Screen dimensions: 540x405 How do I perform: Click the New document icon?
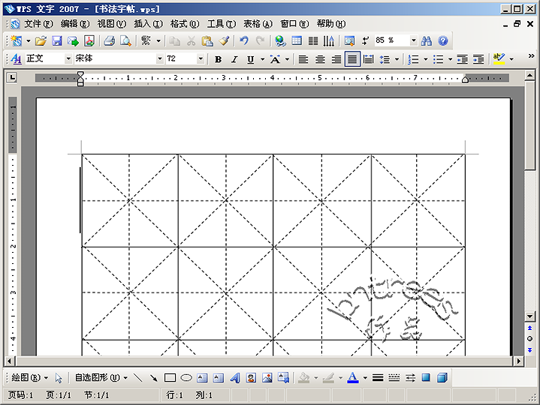click(x=17, y=41)
